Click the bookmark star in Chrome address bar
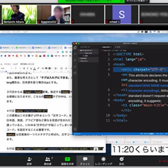Viewport: 168px width, 168px height. [x=58, y=52]
